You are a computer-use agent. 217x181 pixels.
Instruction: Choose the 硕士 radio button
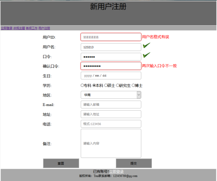106,85
